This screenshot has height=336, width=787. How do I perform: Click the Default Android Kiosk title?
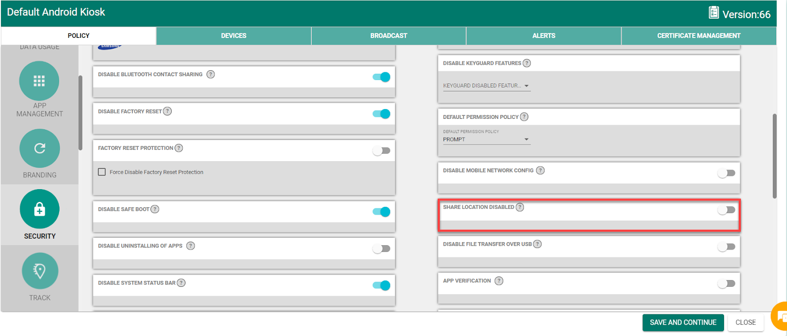[x=56, y=12]
